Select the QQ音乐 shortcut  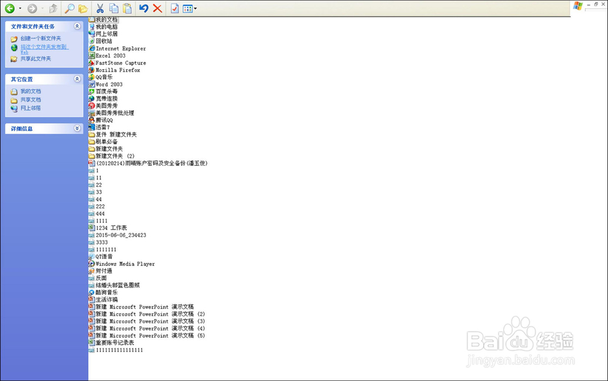point(100,77)
